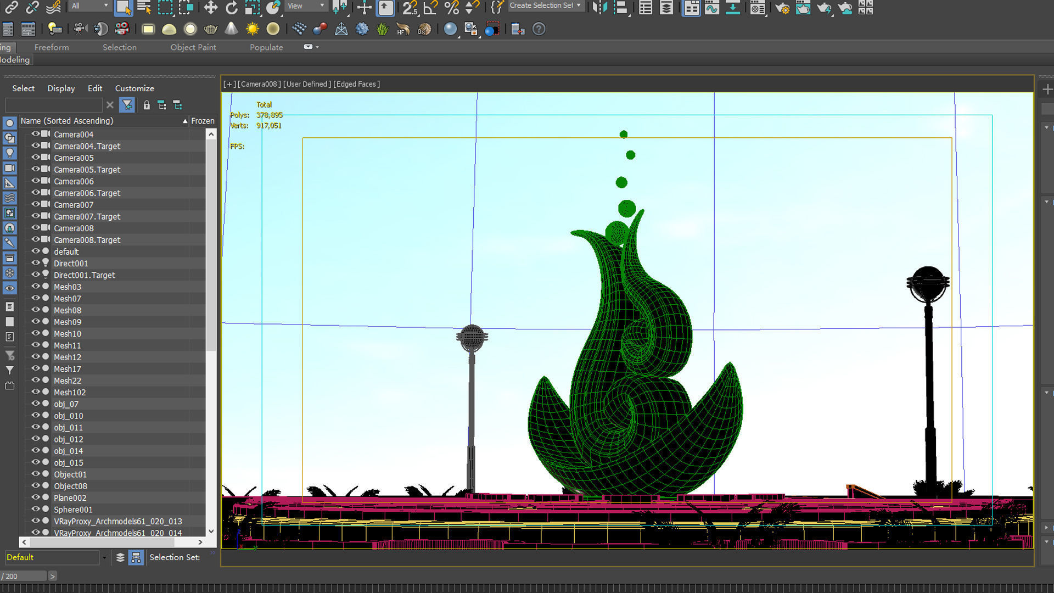Image resolution: width=1054 pixels, height=593 pixels.
Task: Select the Move transform tool
Action: click(210, 8)
